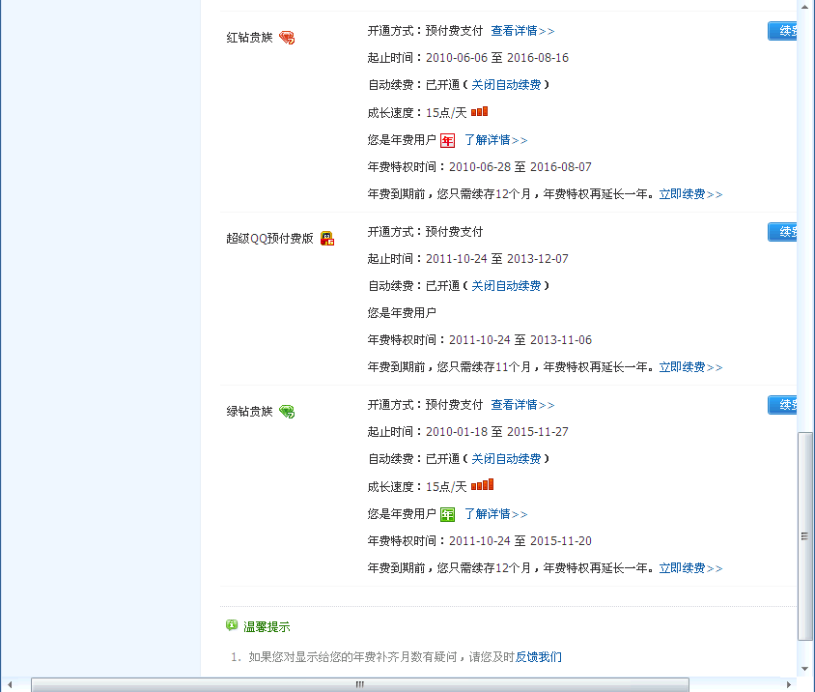Click the 温馨提示 heading

tap(267, 627)
